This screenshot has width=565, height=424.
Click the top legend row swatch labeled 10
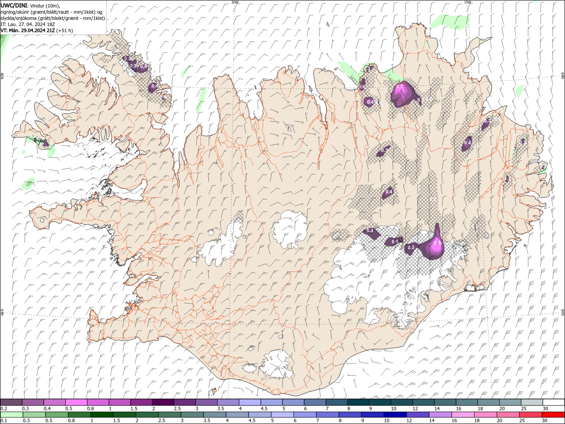click(401, 402)
